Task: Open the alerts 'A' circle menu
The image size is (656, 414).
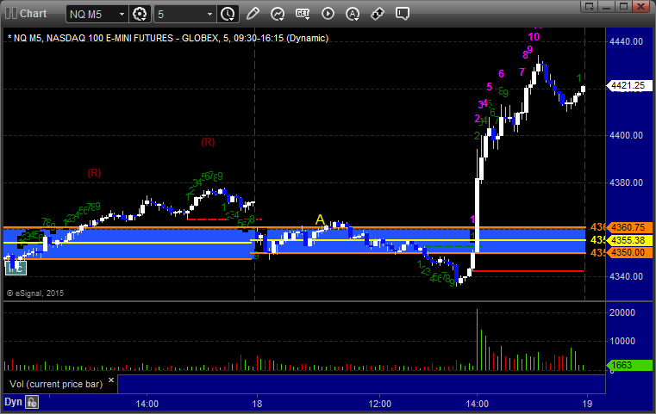Action: (x=353, y=14)
